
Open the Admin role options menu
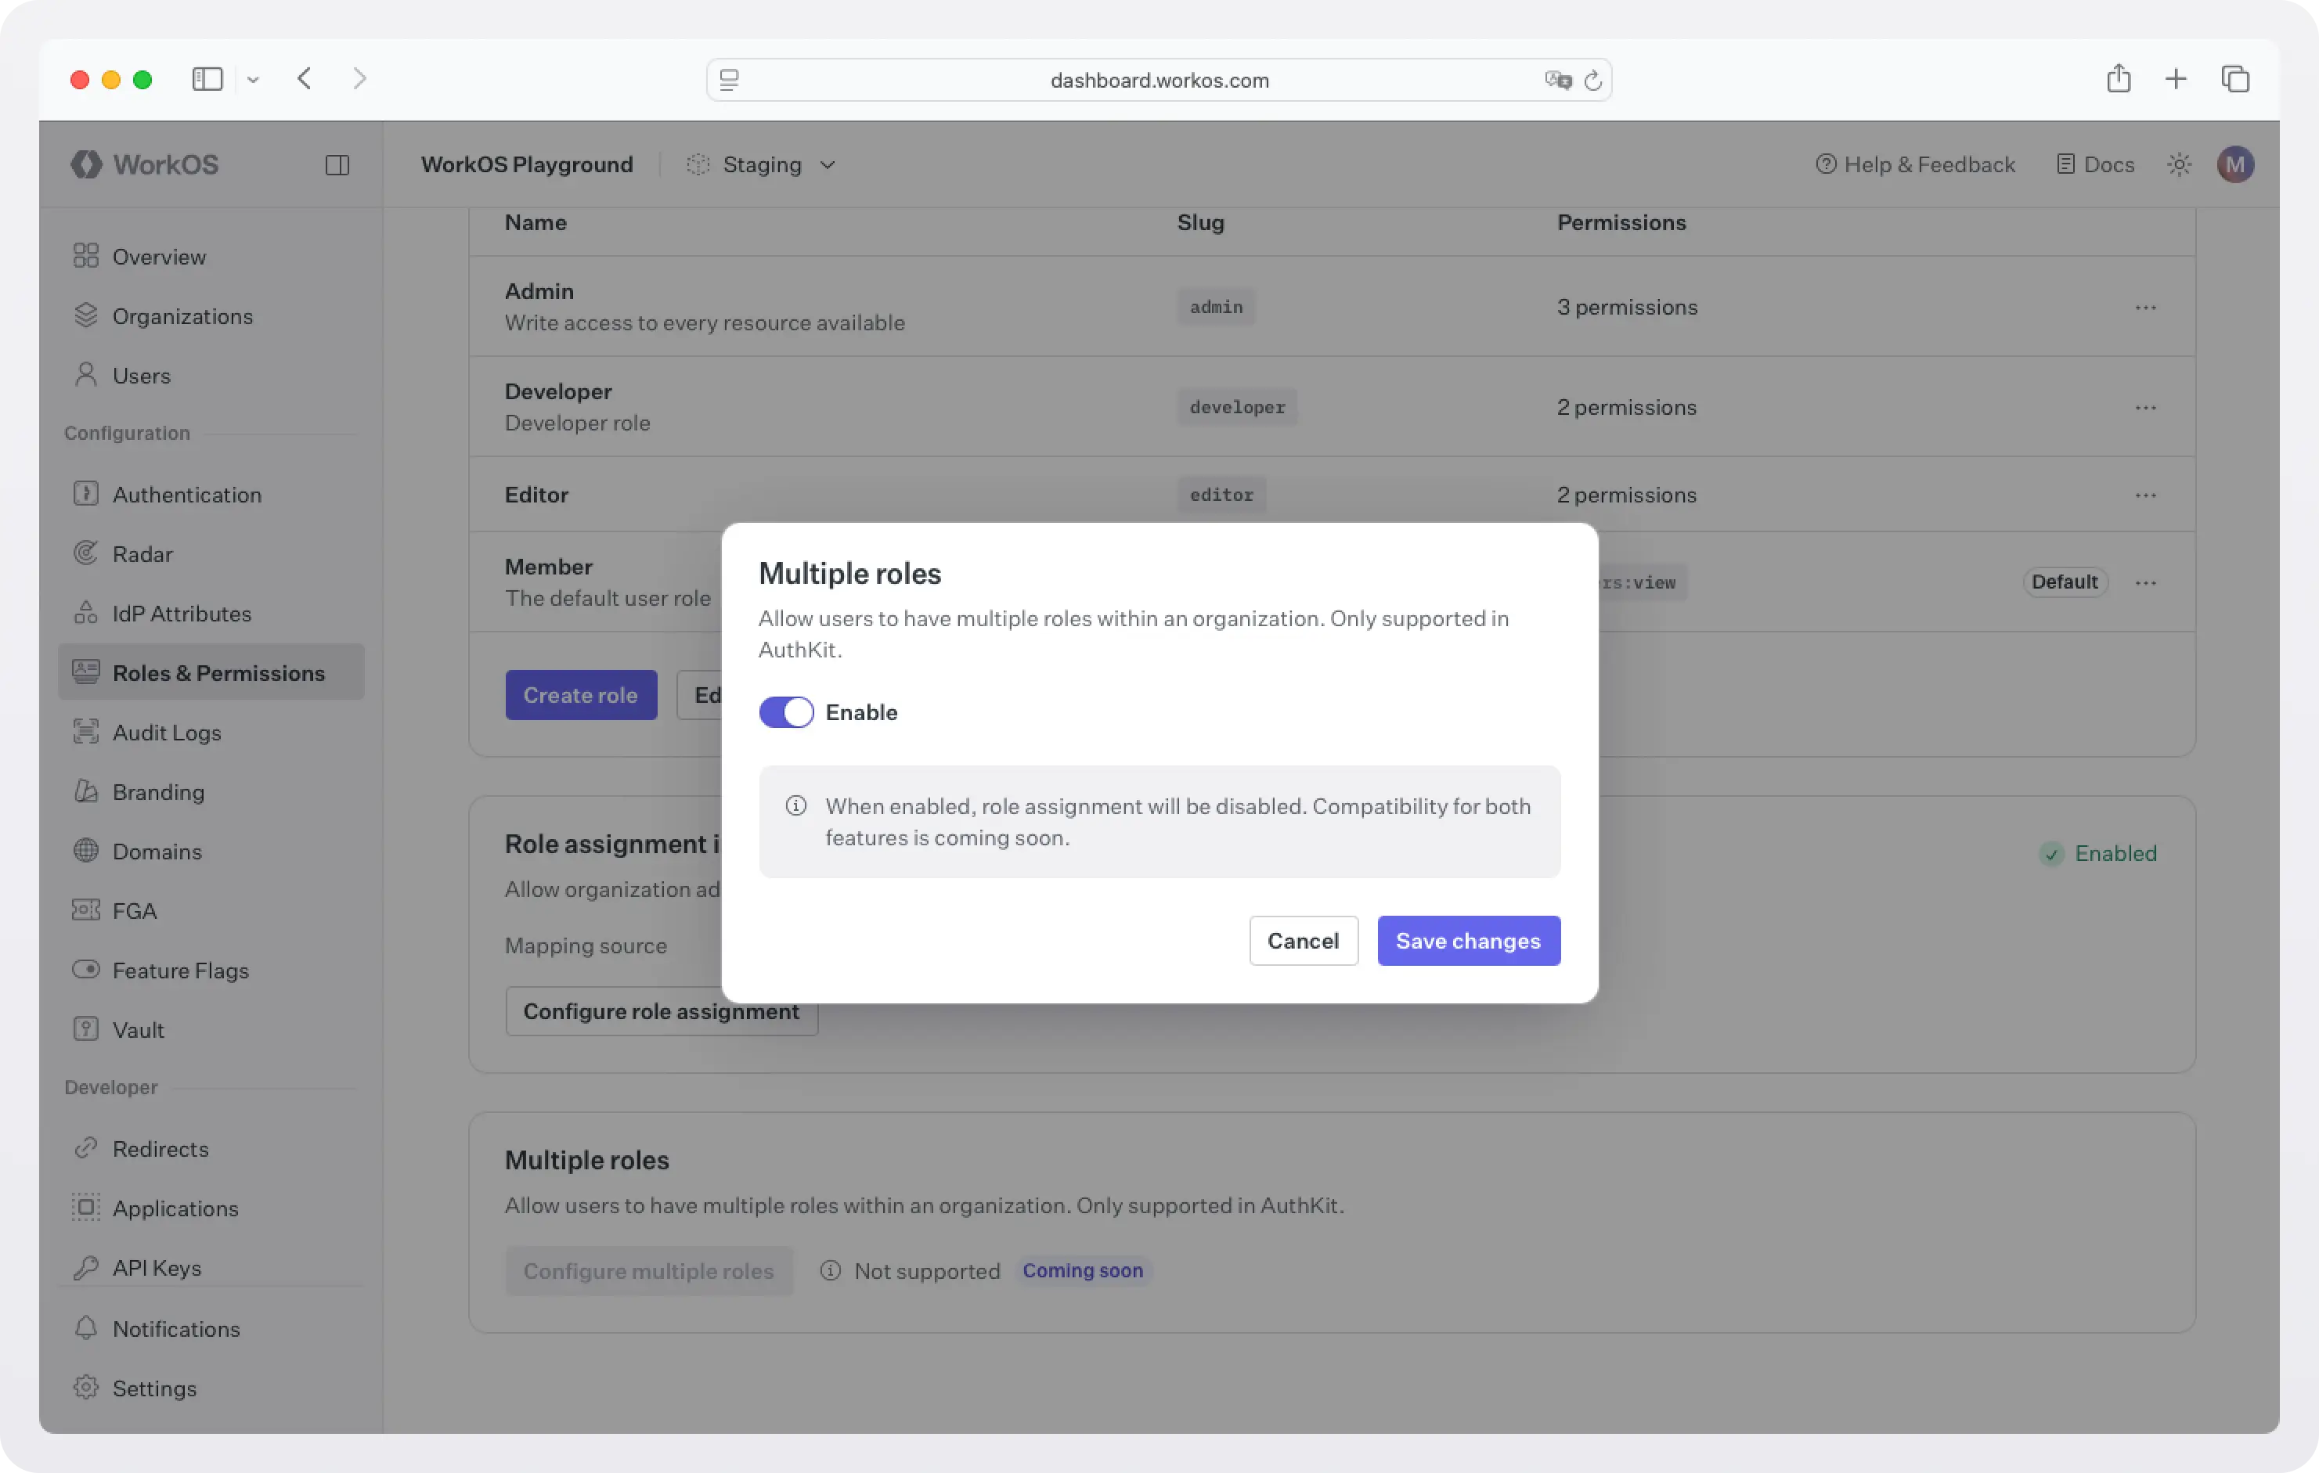click(x=2144, y=307)
